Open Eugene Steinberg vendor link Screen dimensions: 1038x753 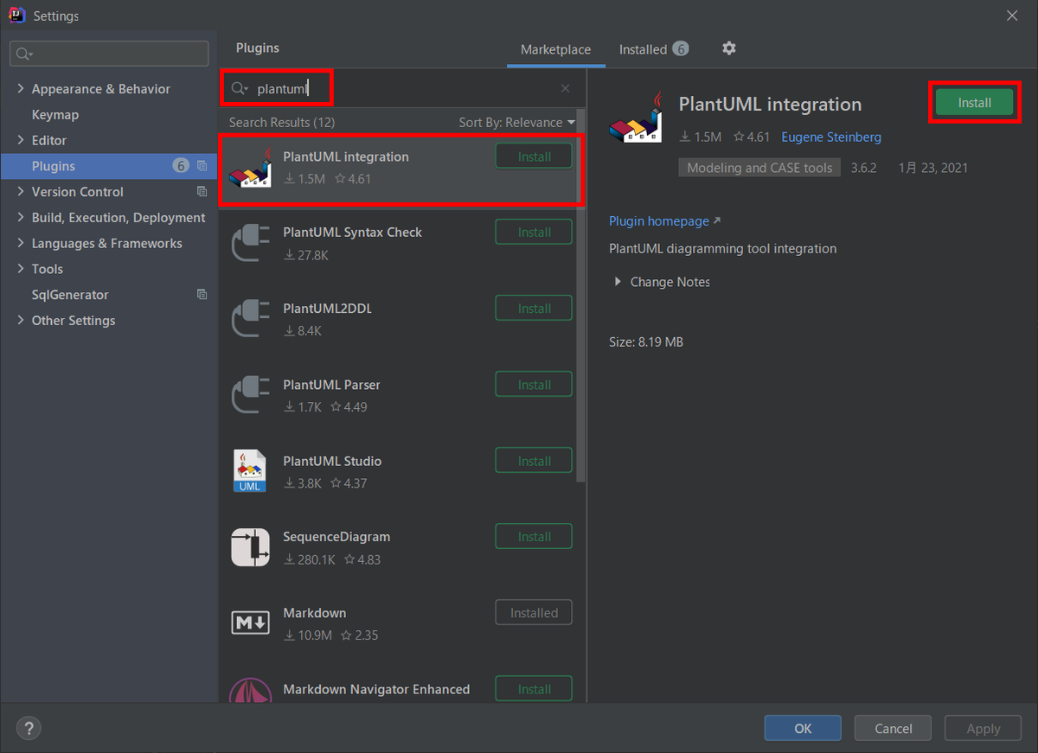(x=831, y=137)
